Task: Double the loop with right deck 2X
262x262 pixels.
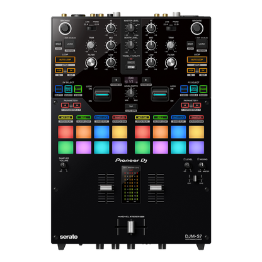Action: click(x=203, y=71)
